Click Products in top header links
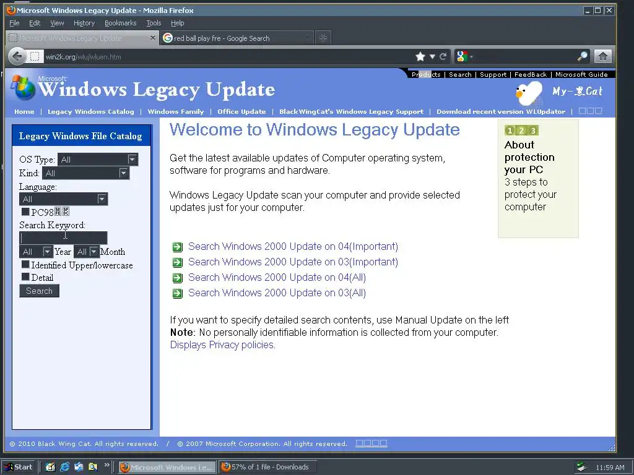The height and width of the screenshot is (475, 634). point(426,74)
